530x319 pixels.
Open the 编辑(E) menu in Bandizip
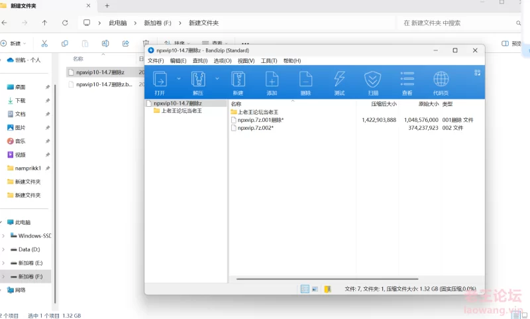click(178, 60)
